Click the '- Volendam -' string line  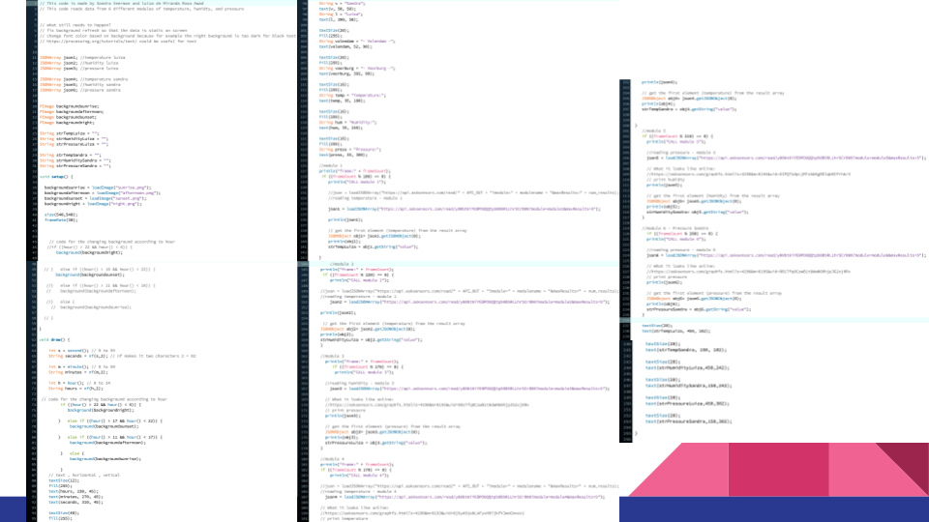pyautogui.click(x=357, y=42)
